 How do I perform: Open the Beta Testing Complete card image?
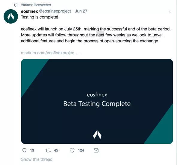click(97, 101)
